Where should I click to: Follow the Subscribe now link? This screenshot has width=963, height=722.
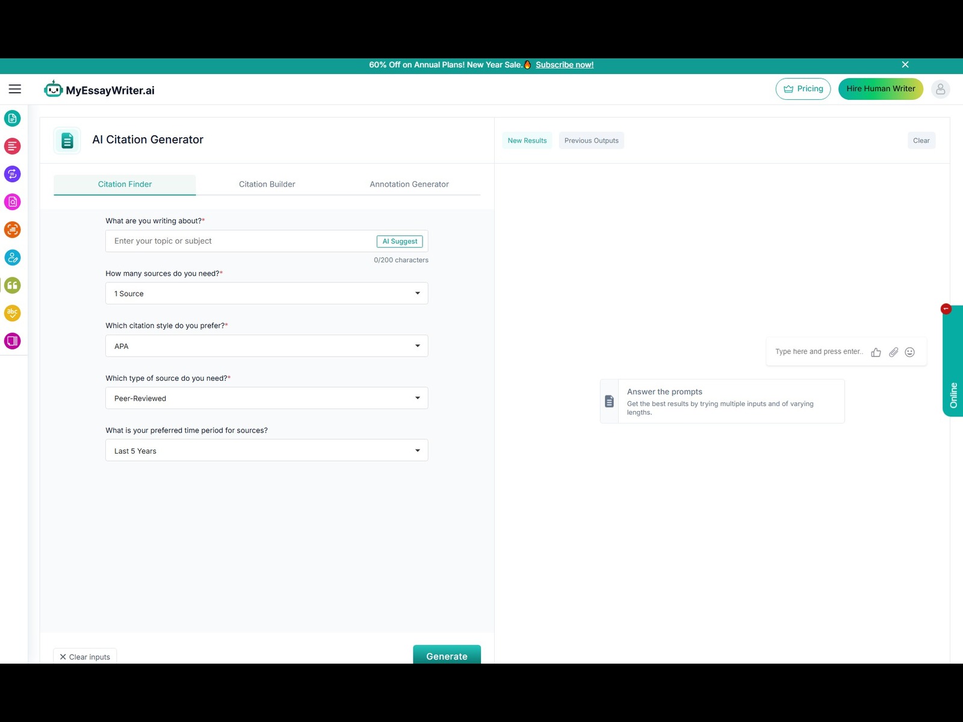[x=565, y=65]
